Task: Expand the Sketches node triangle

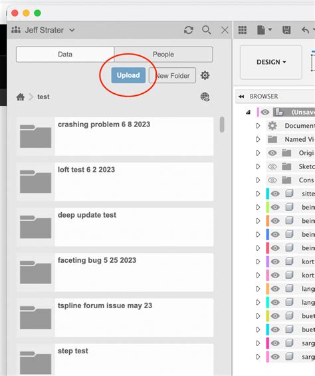Action: pyautogui.click(x=258, y=166)
